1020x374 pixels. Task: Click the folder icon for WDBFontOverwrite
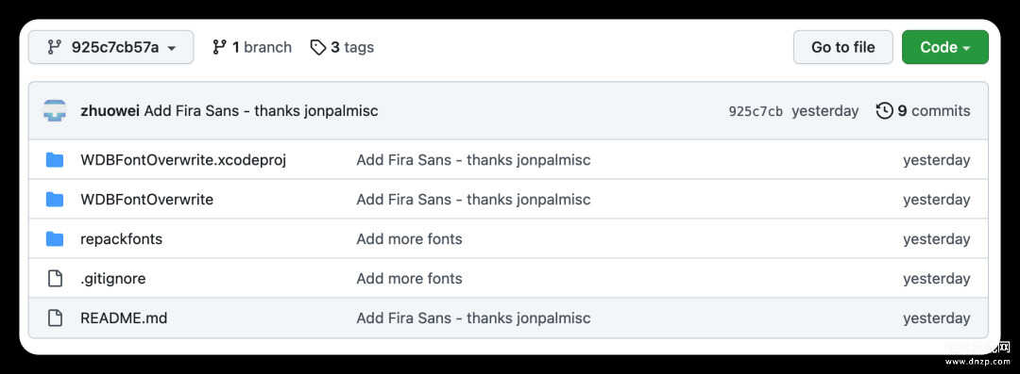pos(55,200)
